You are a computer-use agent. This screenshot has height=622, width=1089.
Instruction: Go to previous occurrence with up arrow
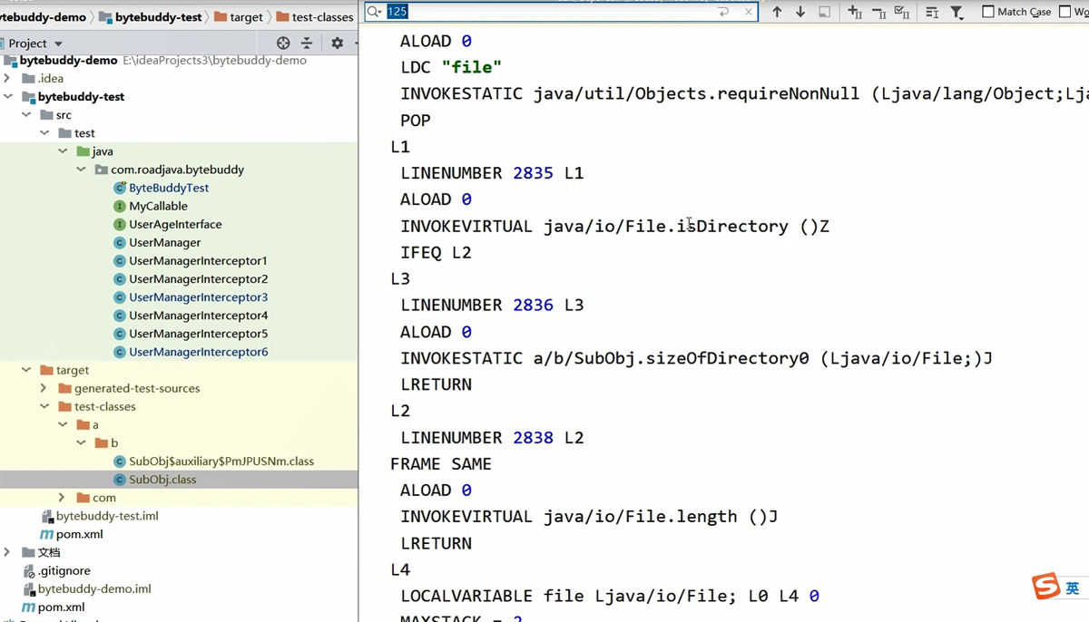coord(777,12)
